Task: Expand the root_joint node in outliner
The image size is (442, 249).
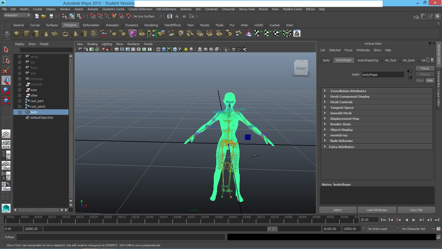Action: pyautogui.click(x=20, y=101)
